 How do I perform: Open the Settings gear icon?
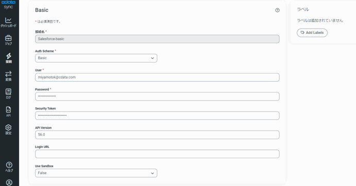tap(8, 127)
